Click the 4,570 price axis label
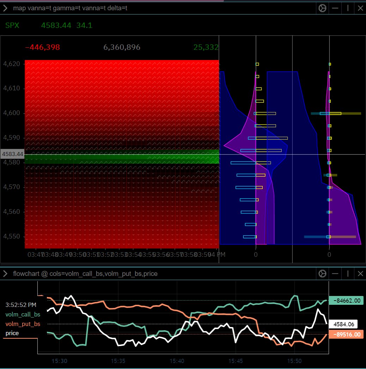Screen dimensions: 366x369 pyautogui.click(x=12, y=187)
